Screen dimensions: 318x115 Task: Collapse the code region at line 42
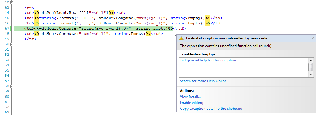click(x=11, y=2)
